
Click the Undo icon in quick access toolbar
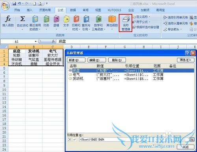tap(19, 4)
